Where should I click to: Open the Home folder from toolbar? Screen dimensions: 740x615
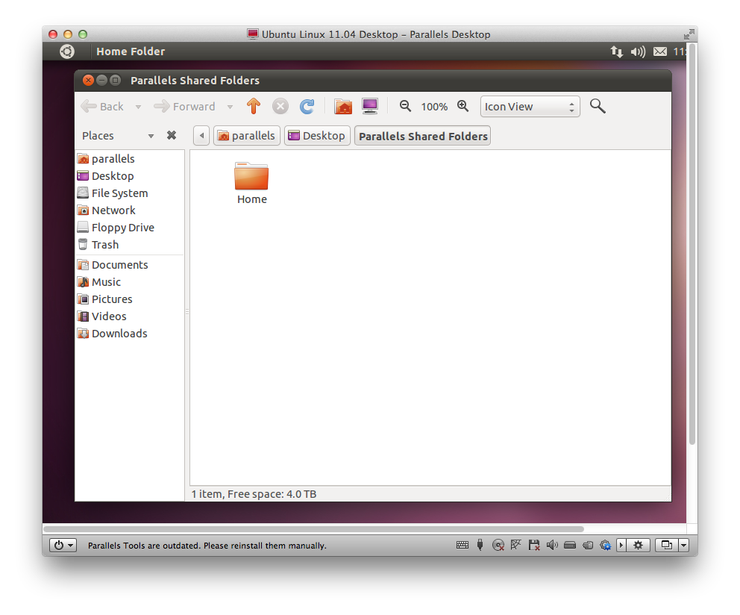[343, 106]
